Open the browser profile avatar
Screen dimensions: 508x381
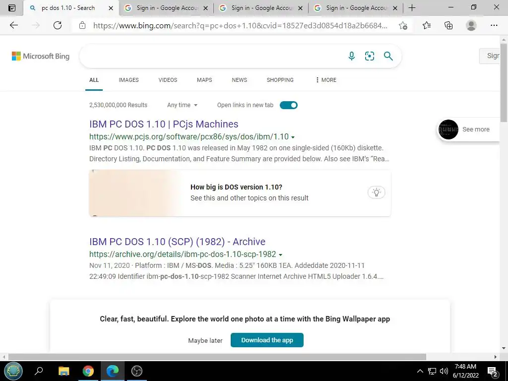tap(471, 25)
